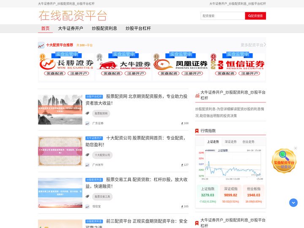Click tag icon beside 股票配资网 pill
This screenshot has width=304, height=228.
87,113
